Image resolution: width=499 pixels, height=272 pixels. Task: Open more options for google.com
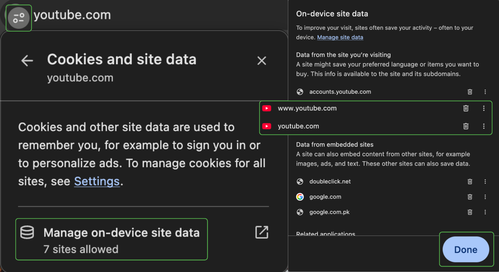(485, 197)
